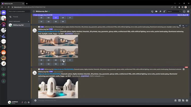This screenshot has height=107, width=191.
Task: Click V3 under the pool villa grid
Action: (x=56, y=64)
